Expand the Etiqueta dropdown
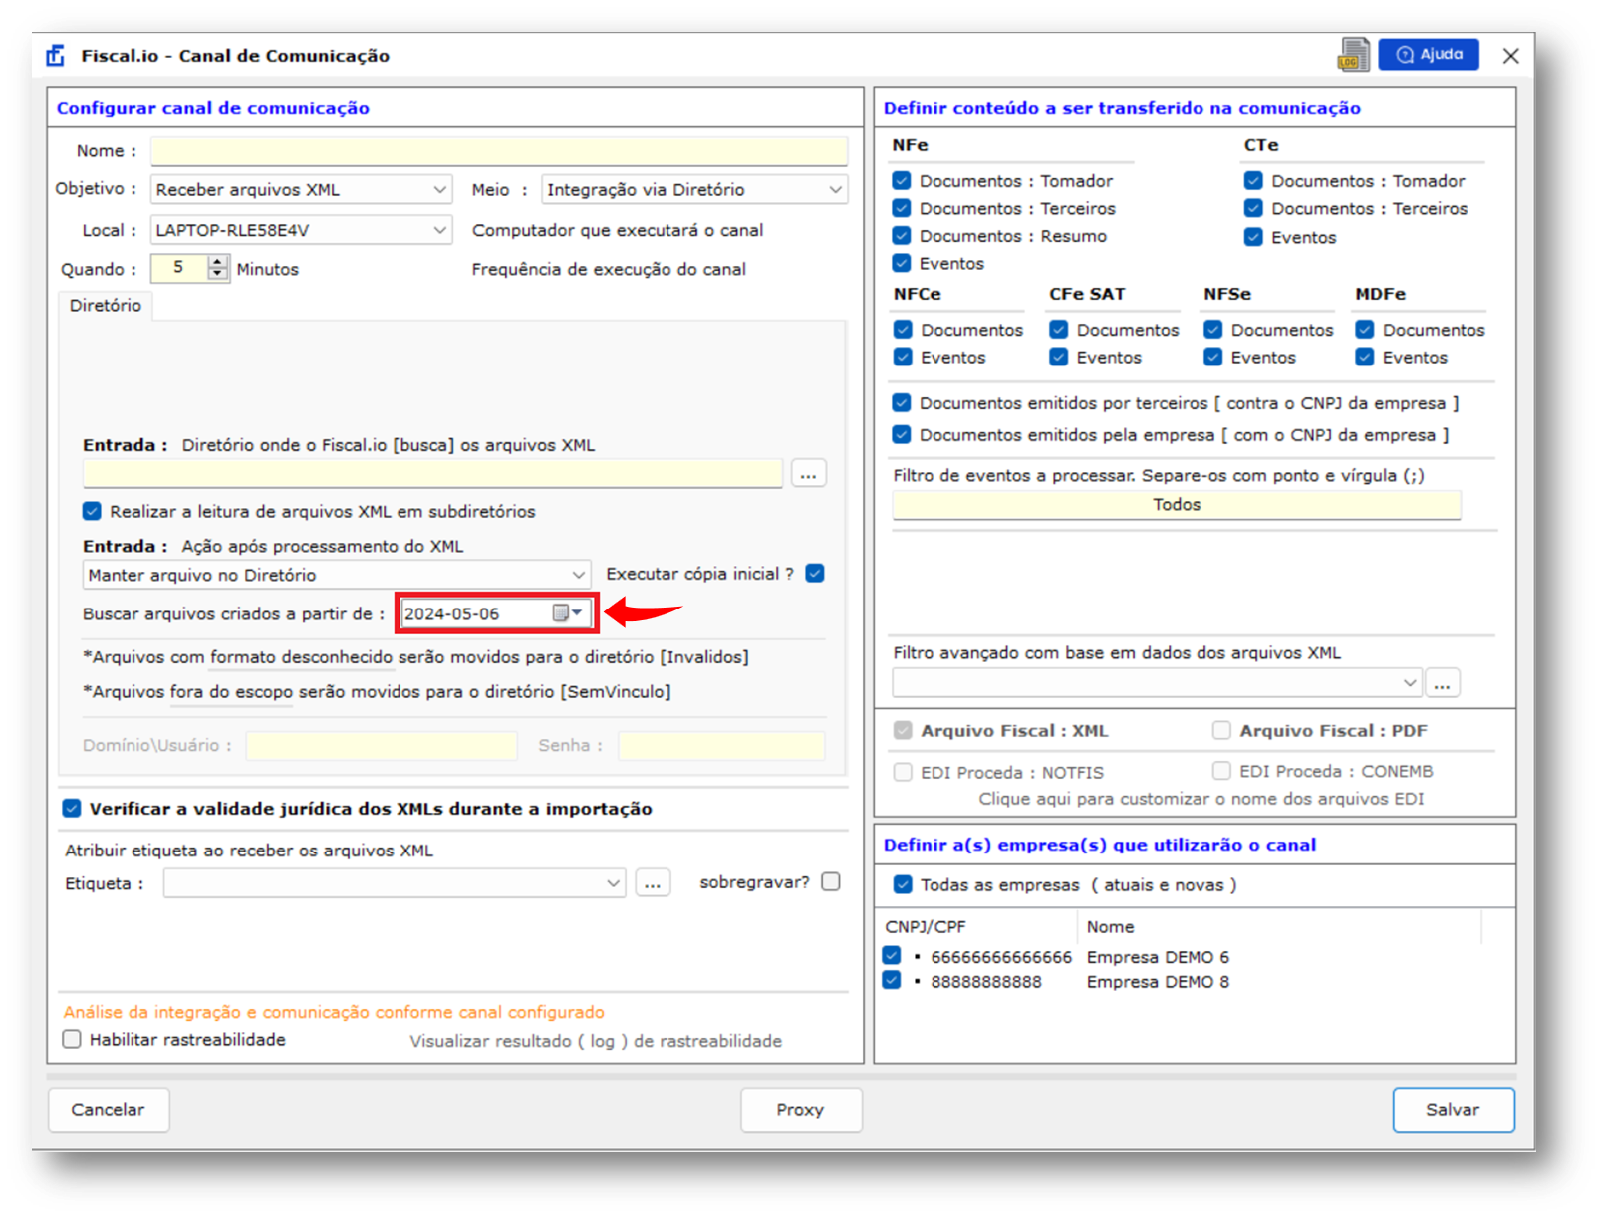Screen dimensions: 1601x1217 pyautogui.click(x=613, y=883)
